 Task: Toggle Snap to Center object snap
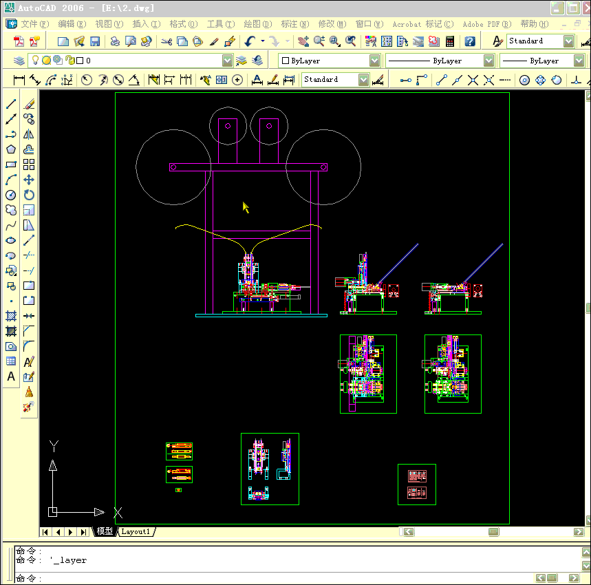(524, 80)
